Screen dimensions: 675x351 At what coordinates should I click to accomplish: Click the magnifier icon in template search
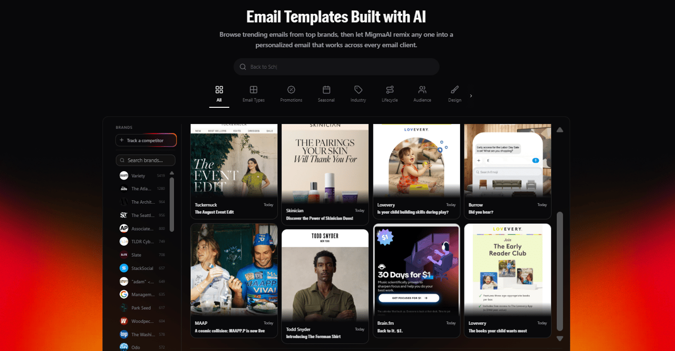tap(243, 67)
